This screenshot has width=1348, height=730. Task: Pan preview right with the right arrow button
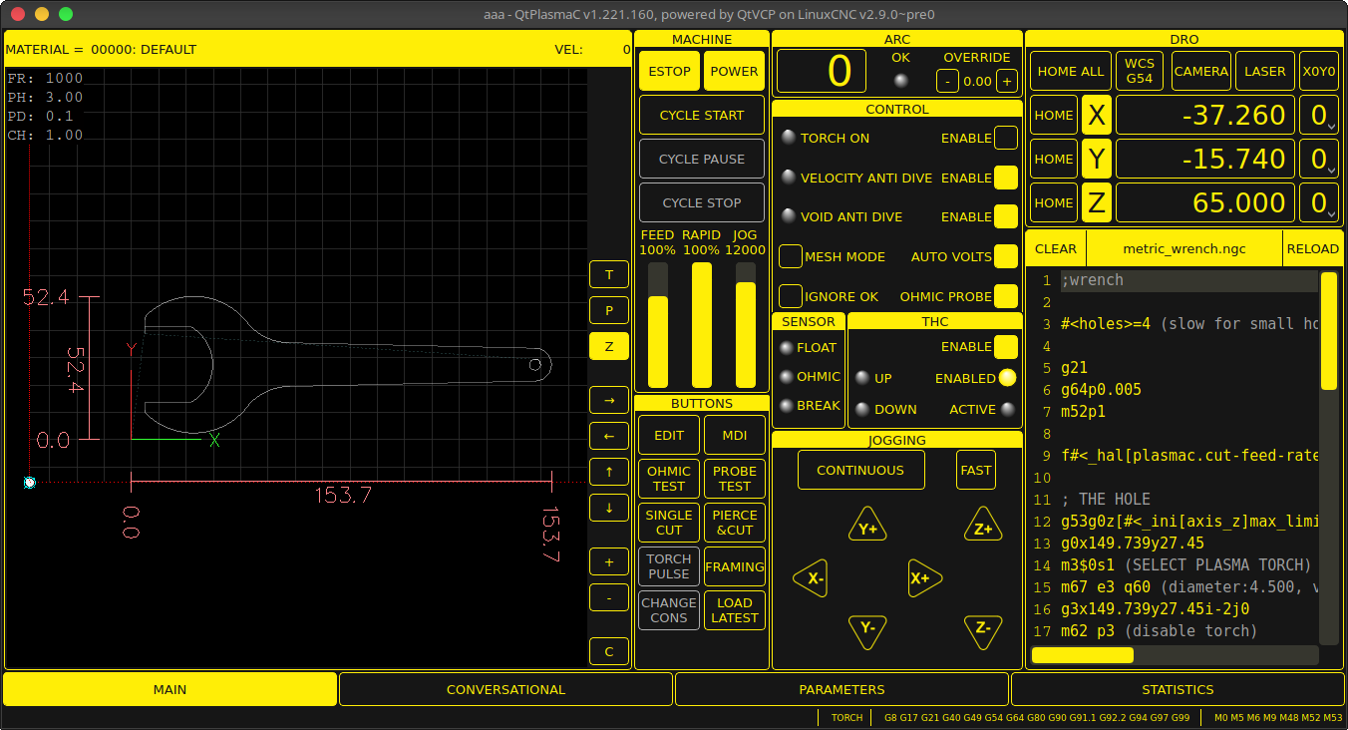(x=609, y=400)
